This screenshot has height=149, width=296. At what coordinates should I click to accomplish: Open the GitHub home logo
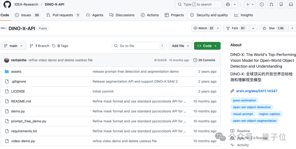tap(7, 4)
